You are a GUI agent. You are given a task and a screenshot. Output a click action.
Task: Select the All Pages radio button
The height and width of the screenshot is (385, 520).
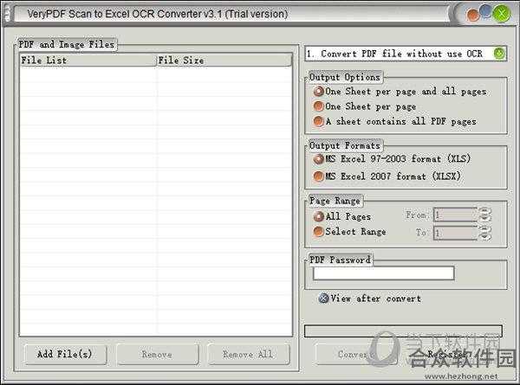click(318, 216)
